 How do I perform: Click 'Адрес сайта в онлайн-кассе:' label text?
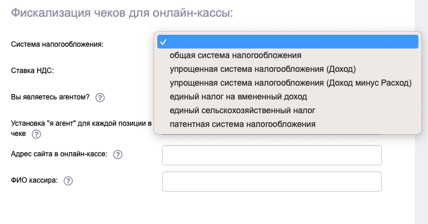(x=59, y=154)
